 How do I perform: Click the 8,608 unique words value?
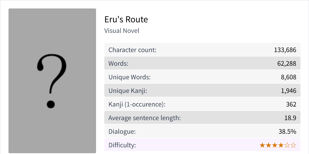288,77
